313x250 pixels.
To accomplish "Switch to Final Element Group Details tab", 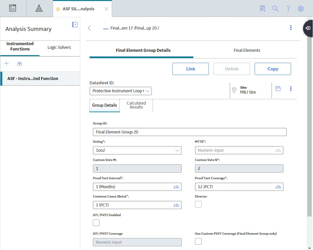I will (143, 50).
